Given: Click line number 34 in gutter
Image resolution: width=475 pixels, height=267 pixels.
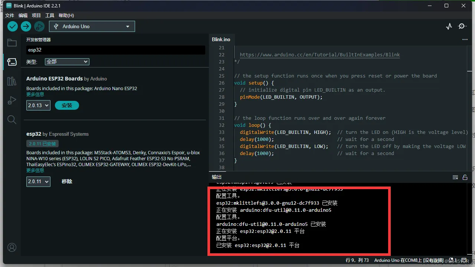Looking at the screenshot, I should coord(222,139).
